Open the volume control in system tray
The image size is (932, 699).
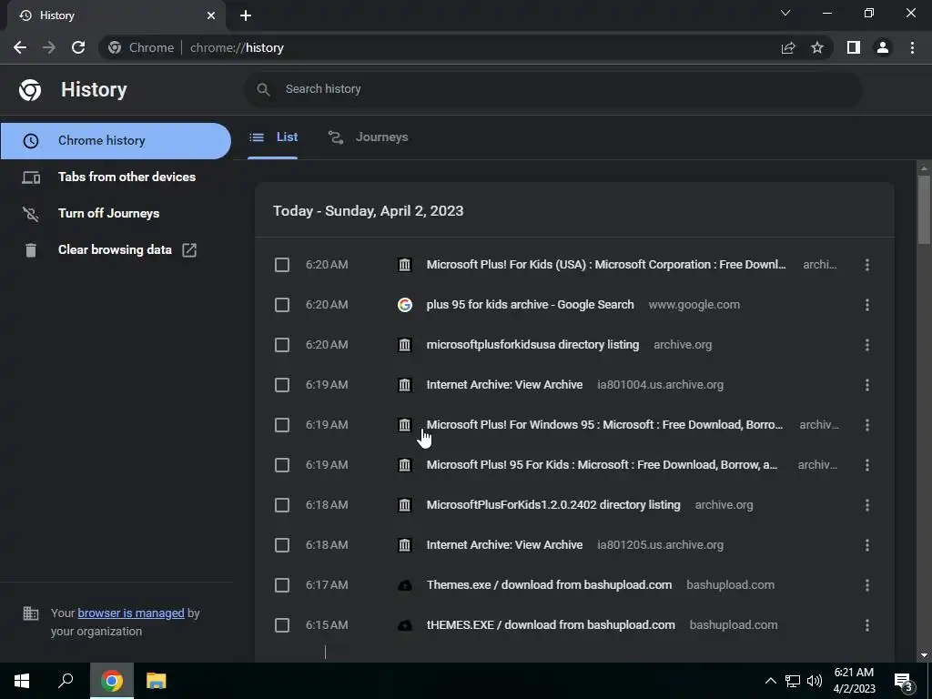[815, 681]
